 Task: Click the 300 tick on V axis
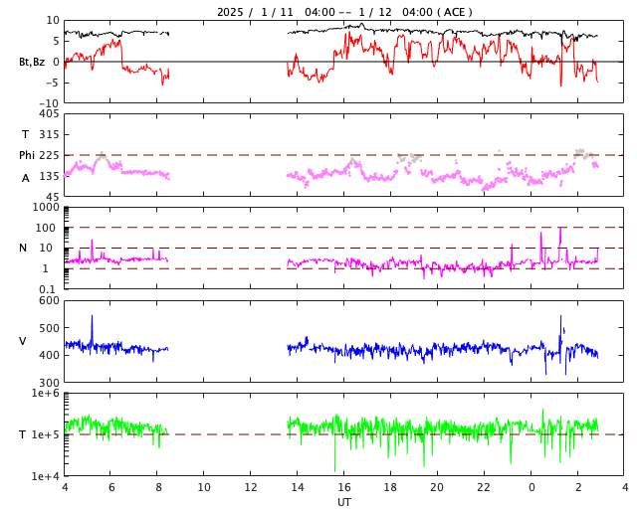pos(49,383)
